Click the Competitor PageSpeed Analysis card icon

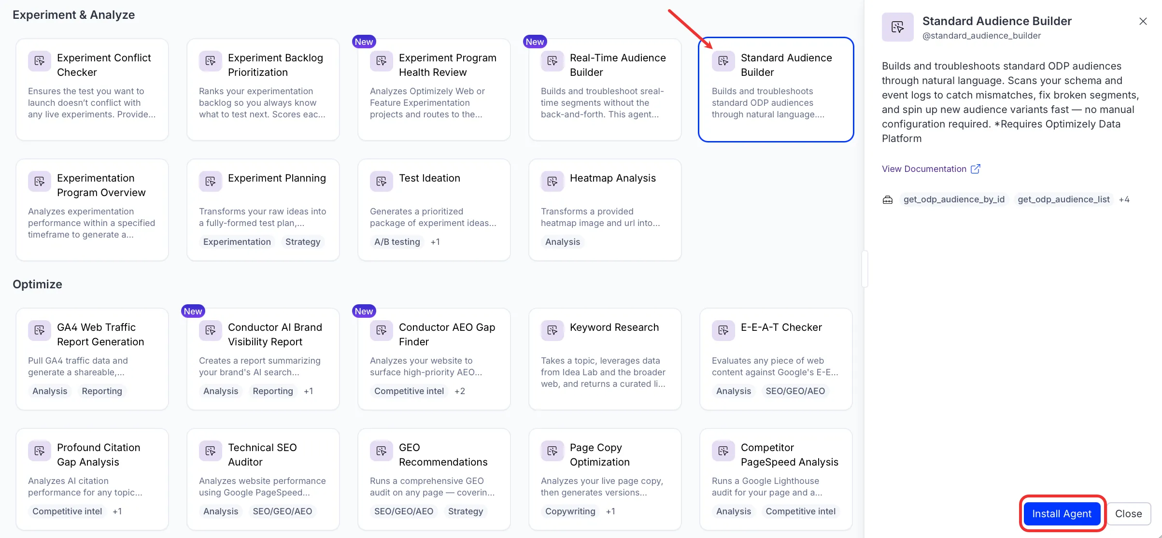pos(723,451)
